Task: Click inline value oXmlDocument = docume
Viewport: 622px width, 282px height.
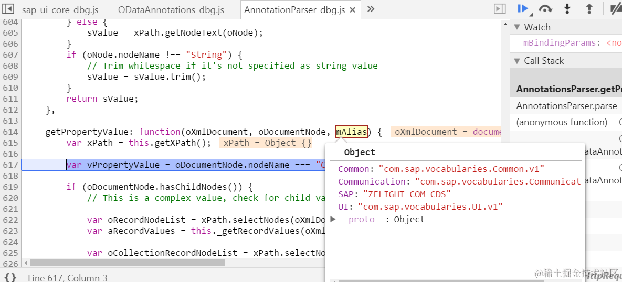Action: 446,132
